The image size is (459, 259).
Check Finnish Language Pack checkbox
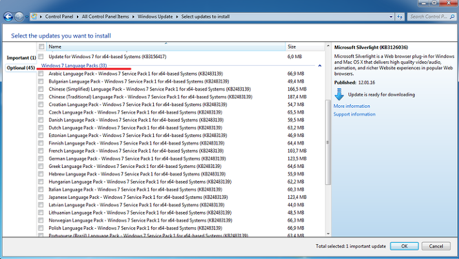tap(41, 143)
